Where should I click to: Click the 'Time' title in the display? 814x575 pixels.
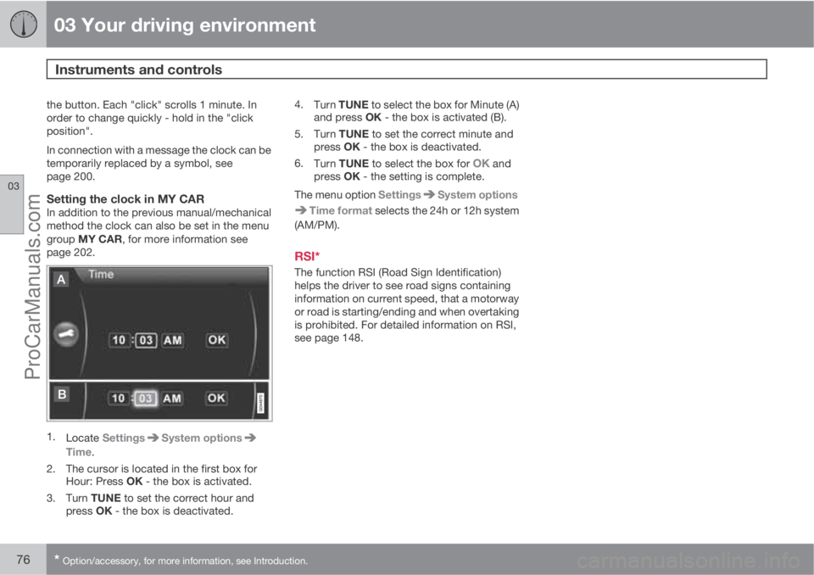coord(101,274)
